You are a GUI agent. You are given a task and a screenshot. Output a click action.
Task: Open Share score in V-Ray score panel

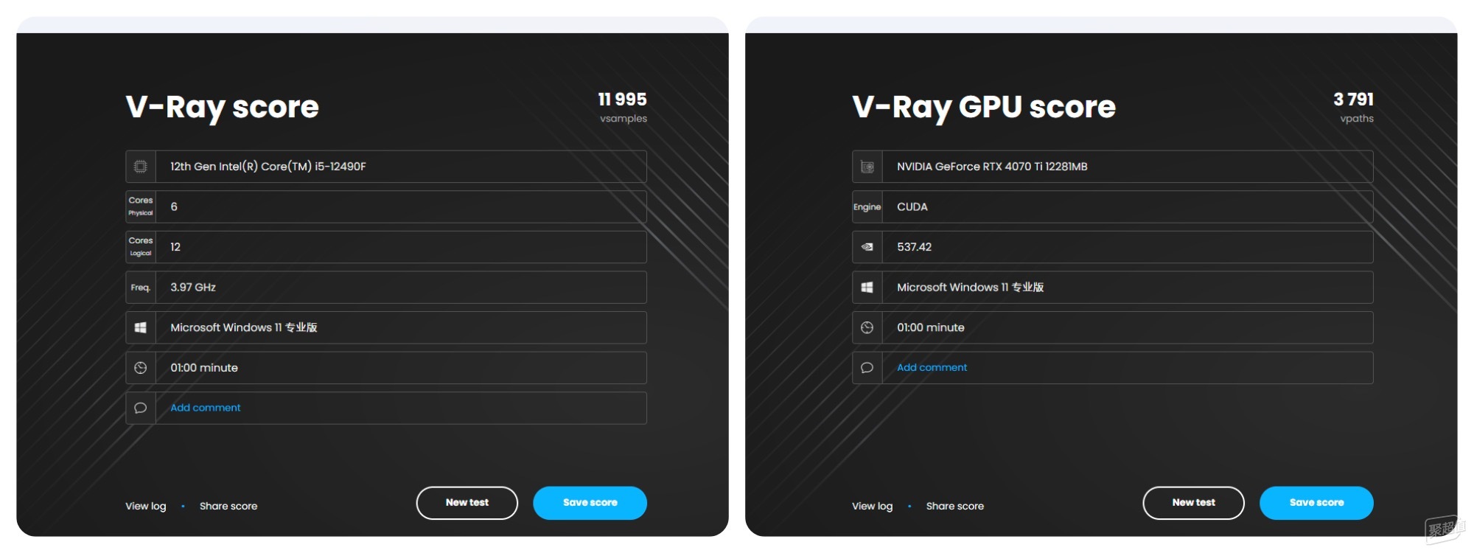(228, 506)
